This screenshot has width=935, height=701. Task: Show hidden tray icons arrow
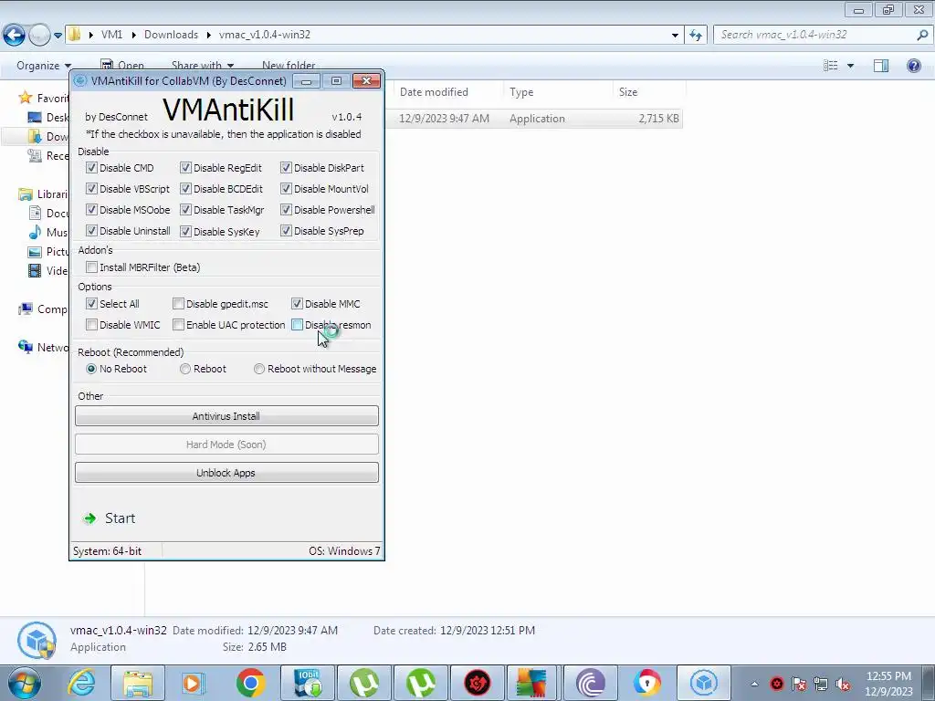coord(754,684)
